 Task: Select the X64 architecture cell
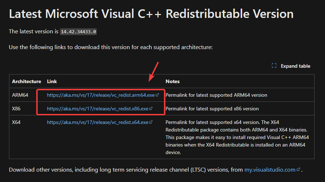[17, 122]
